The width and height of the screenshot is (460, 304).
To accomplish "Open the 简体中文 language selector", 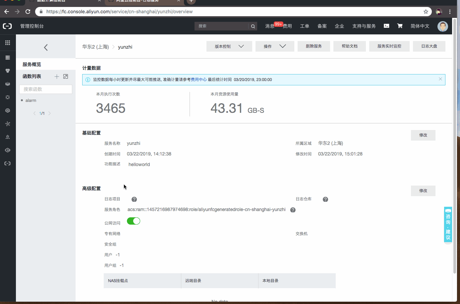I will (x=420, y=26).
